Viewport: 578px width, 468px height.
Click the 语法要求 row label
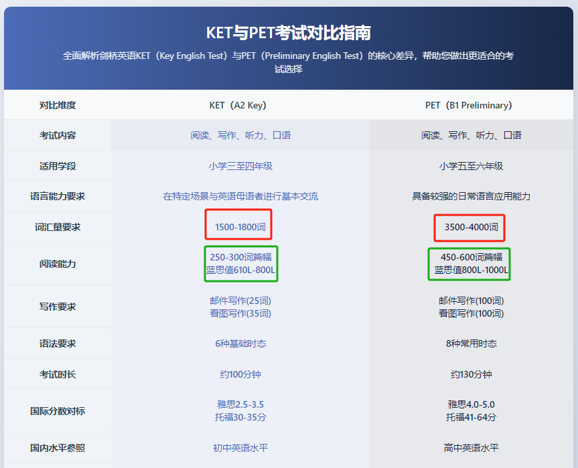click(58, 343)
